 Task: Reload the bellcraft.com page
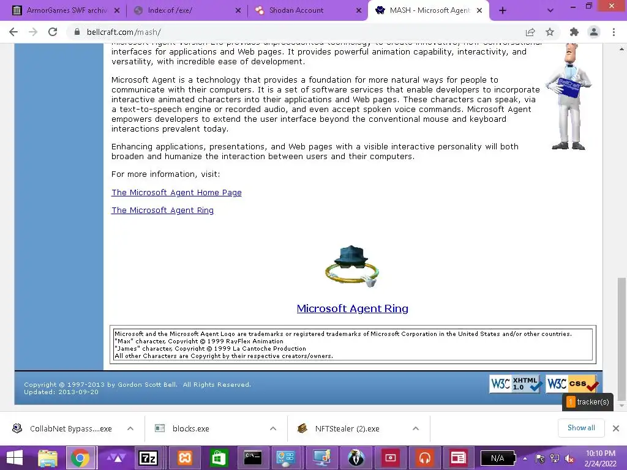53,32
